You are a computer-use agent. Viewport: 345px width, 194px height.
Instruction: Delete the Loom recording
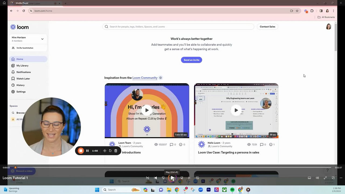(116, 151)
